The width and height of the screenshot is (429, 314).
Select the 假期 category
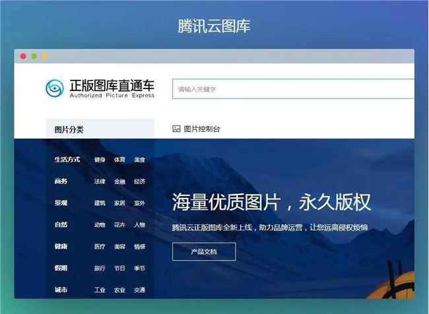point(61,268)
